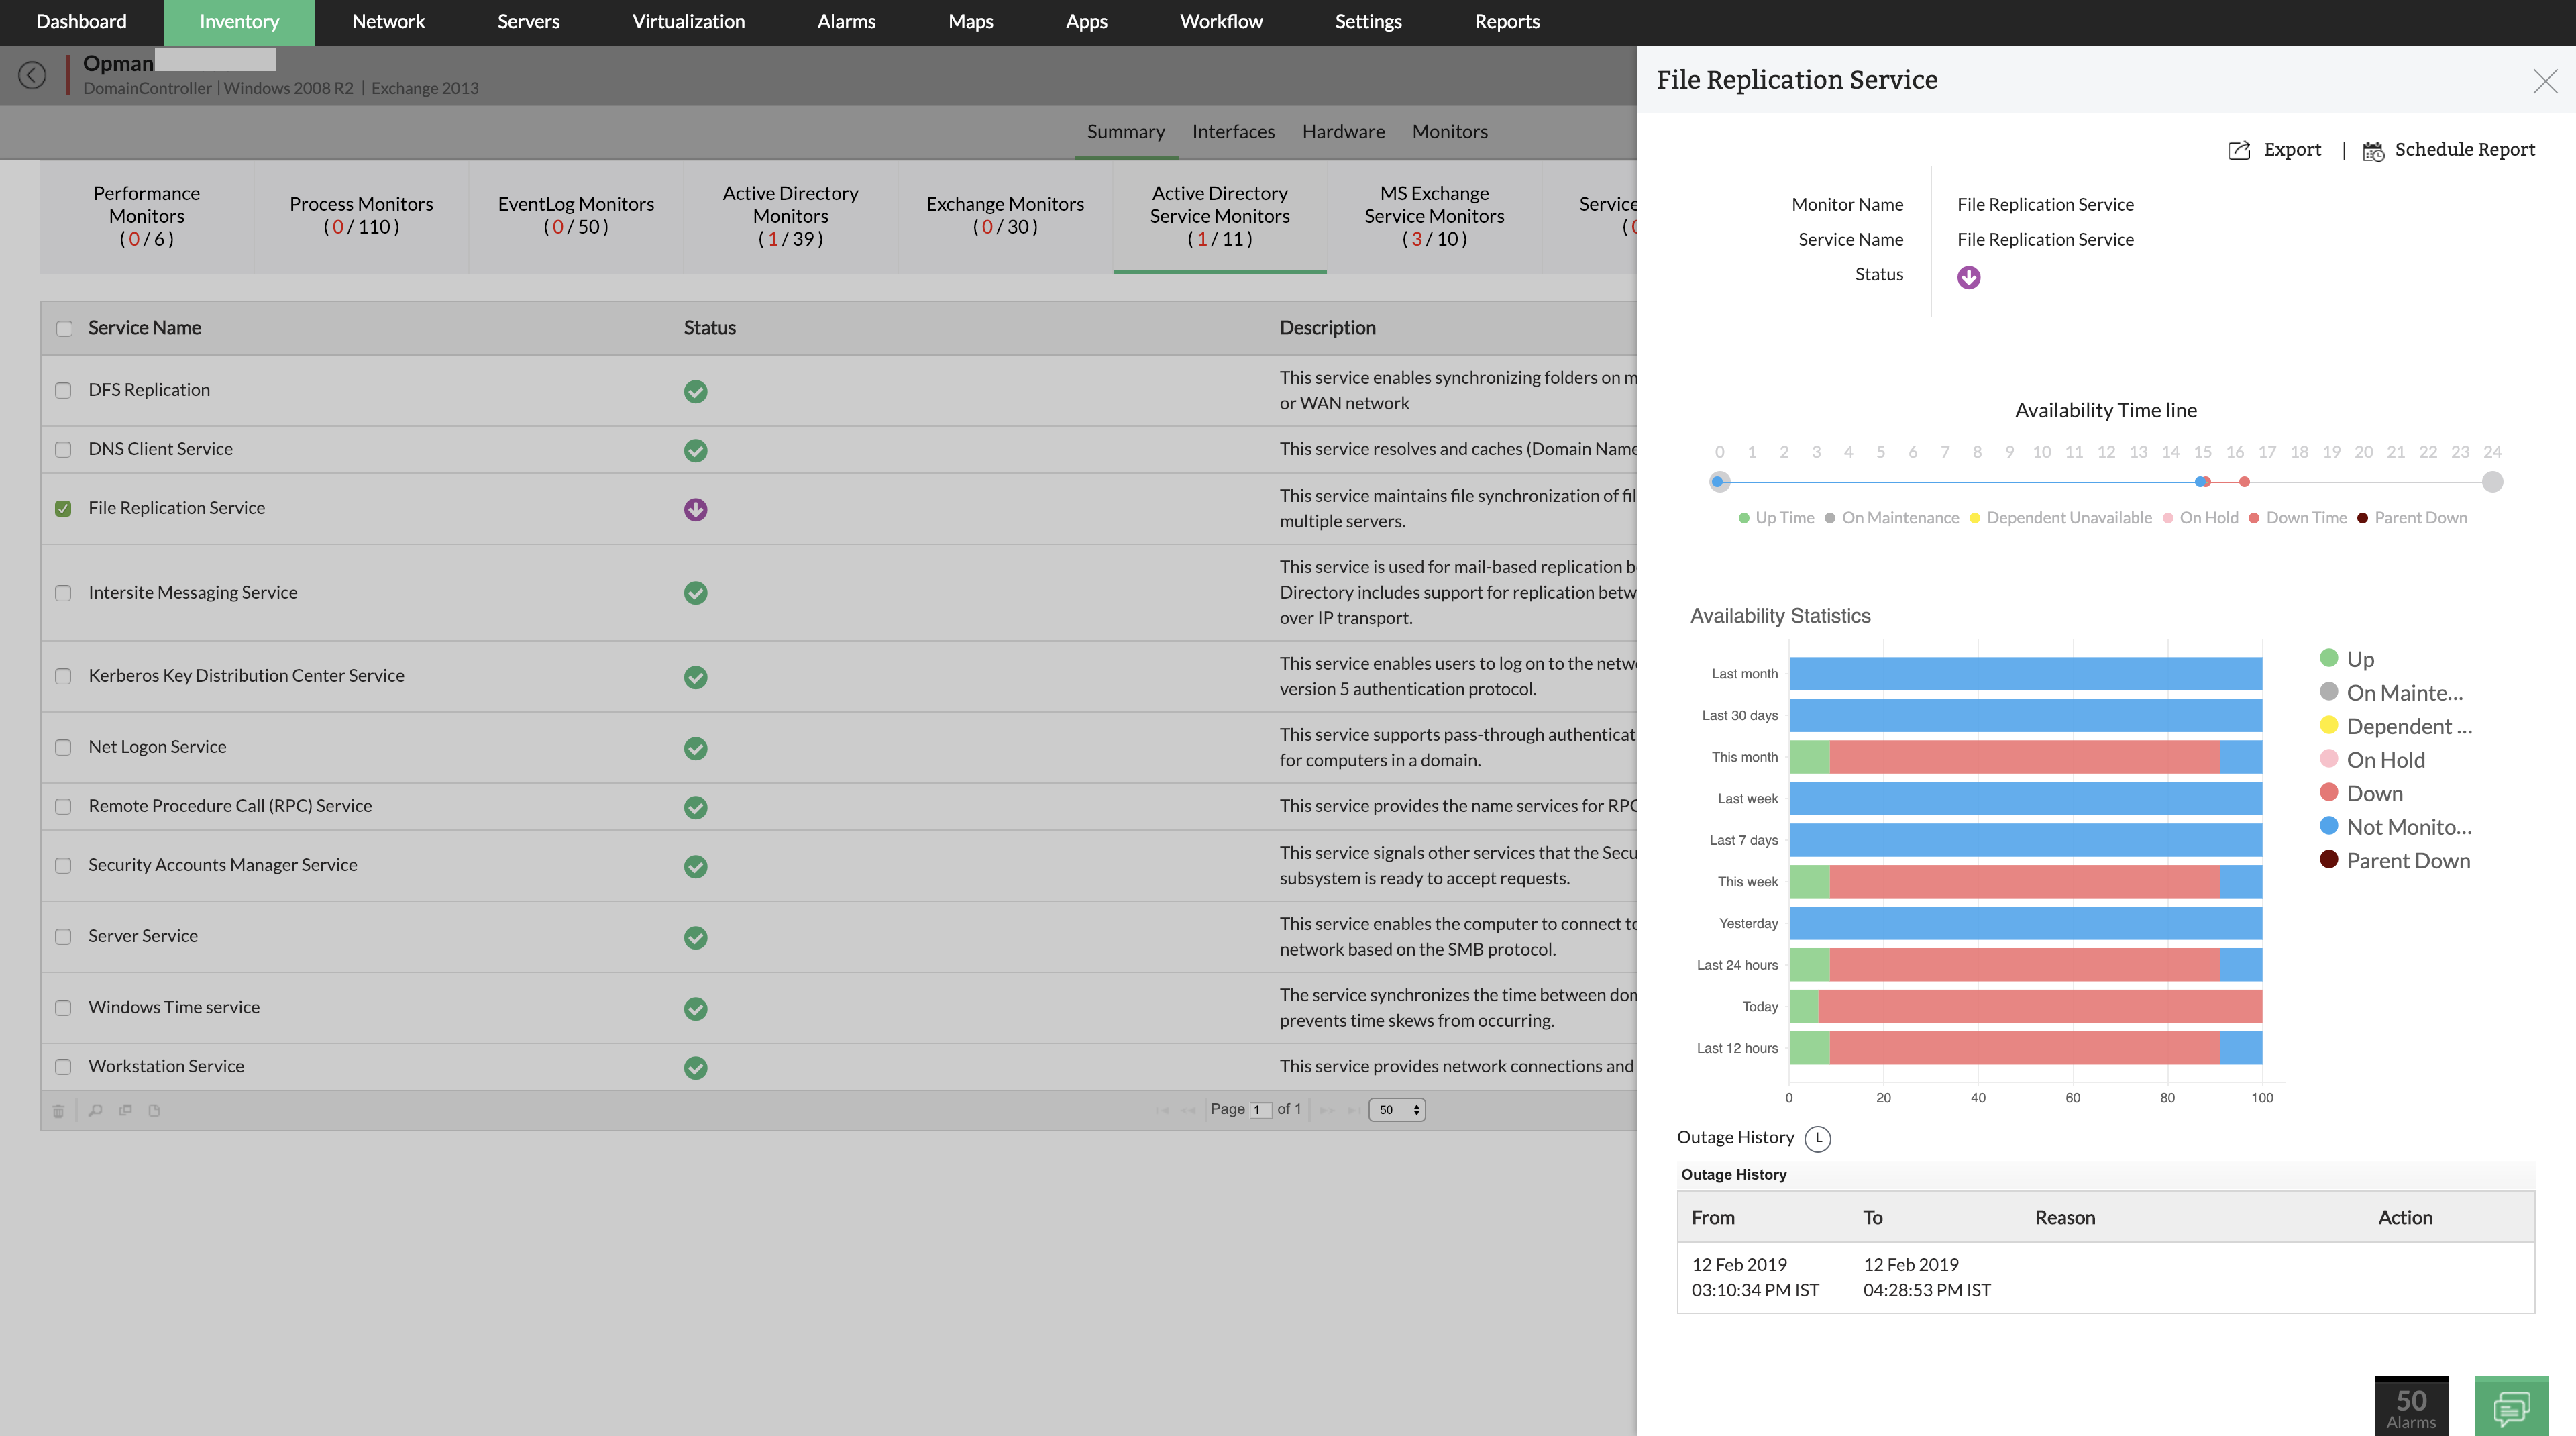Image resolution: width=2576 pixels, height=1436 pixels.
Task: Switch to the Hardware tab
Action: pos(1343,131)
